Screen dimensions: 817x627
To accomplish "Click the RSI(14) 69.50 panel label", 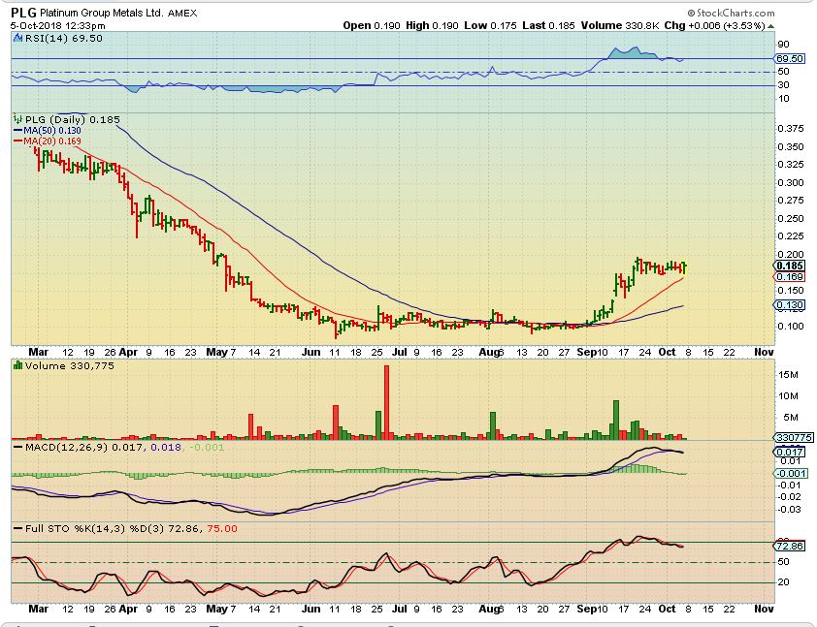I will coord(64,38).
